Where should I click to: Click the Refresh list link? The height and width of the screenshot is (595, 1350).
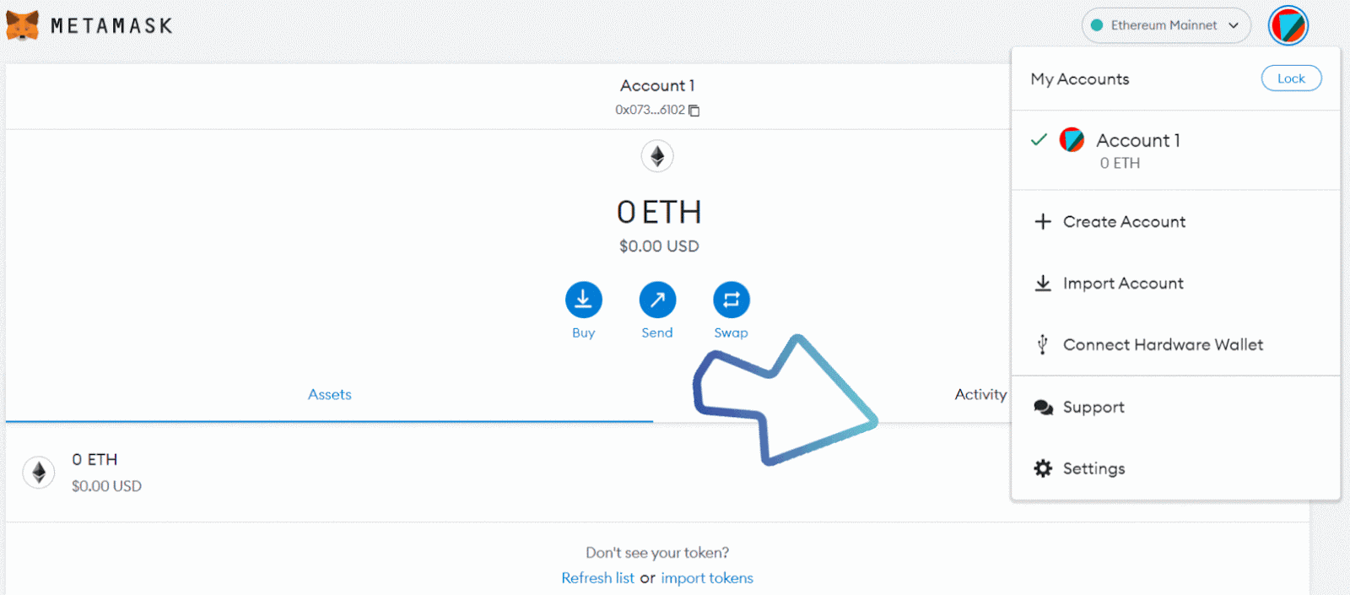click(597, 578)
